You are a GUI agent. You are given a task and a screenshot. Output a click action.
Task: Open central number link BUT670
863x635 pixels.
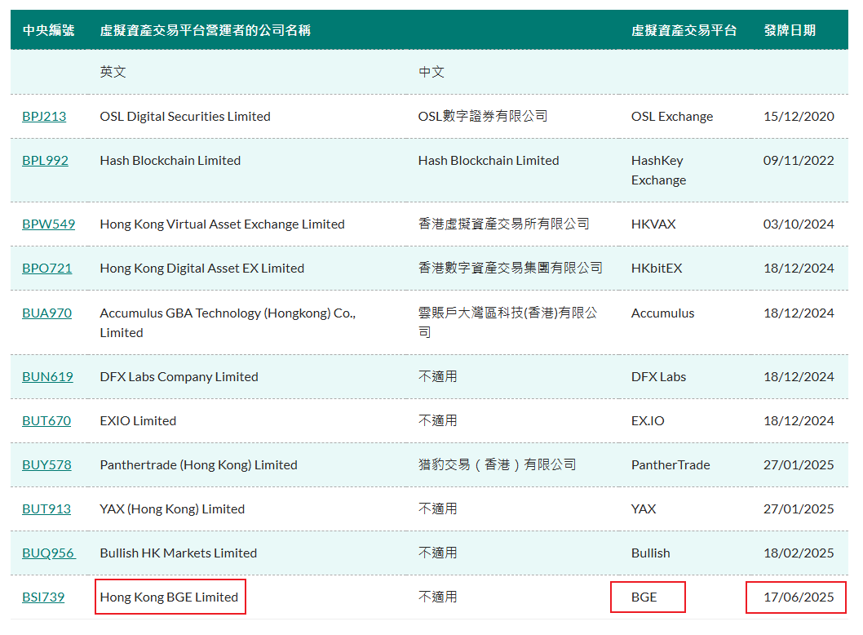coord(46,421)
